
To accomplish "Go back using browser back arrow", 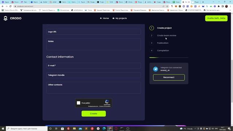I will (3, 6).
